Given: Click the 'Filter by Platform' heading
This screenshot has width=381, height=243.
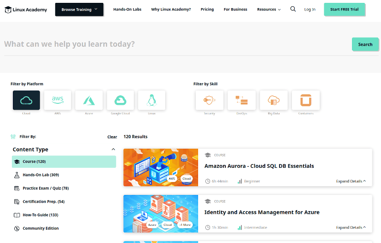Looking at the screenshot, I should 27,84.
